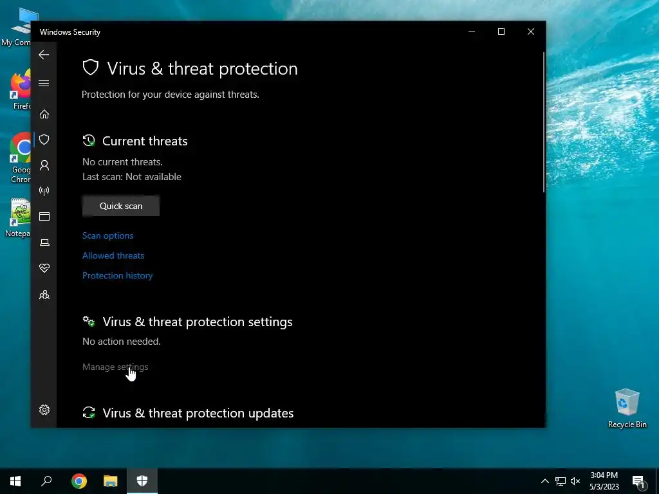Click the protection settings gears icon
Image resolution: width=659 pixels, height=494 pixels.
(x=89, y=322)
